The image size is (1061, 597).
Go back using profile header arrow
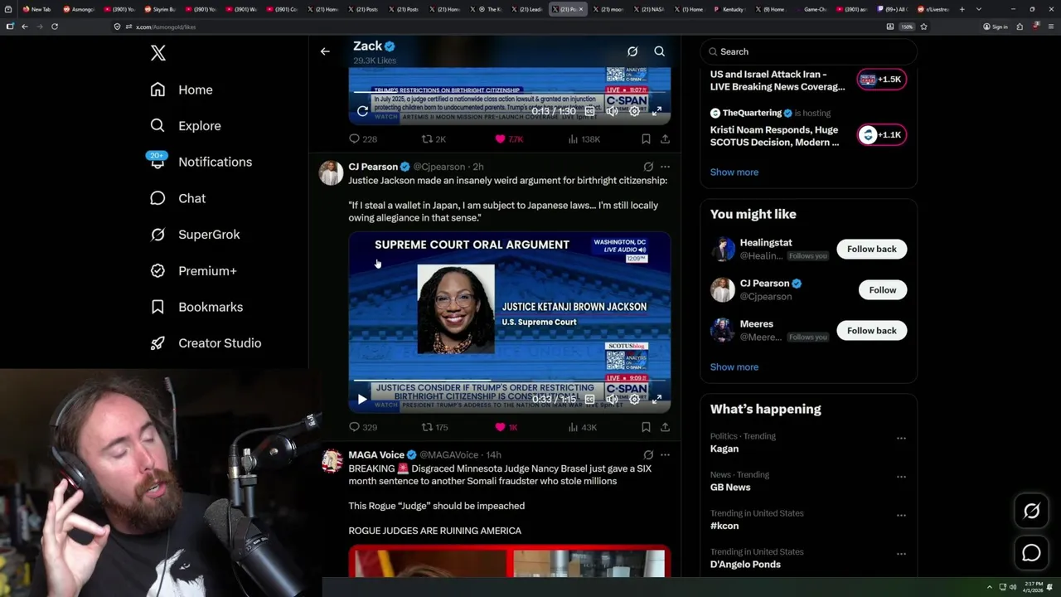point(325,51)
